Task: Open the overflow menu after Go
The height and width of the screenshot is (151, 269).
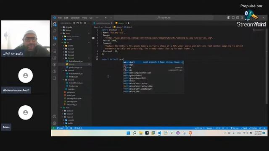Action: [x=97, y=18]
